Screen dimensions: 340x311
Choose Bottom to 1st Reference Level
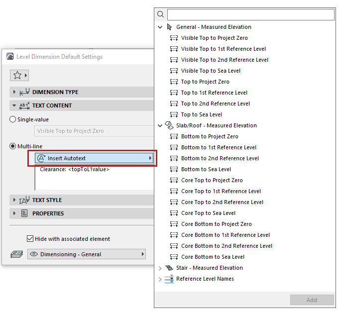[x=219, y=147]
